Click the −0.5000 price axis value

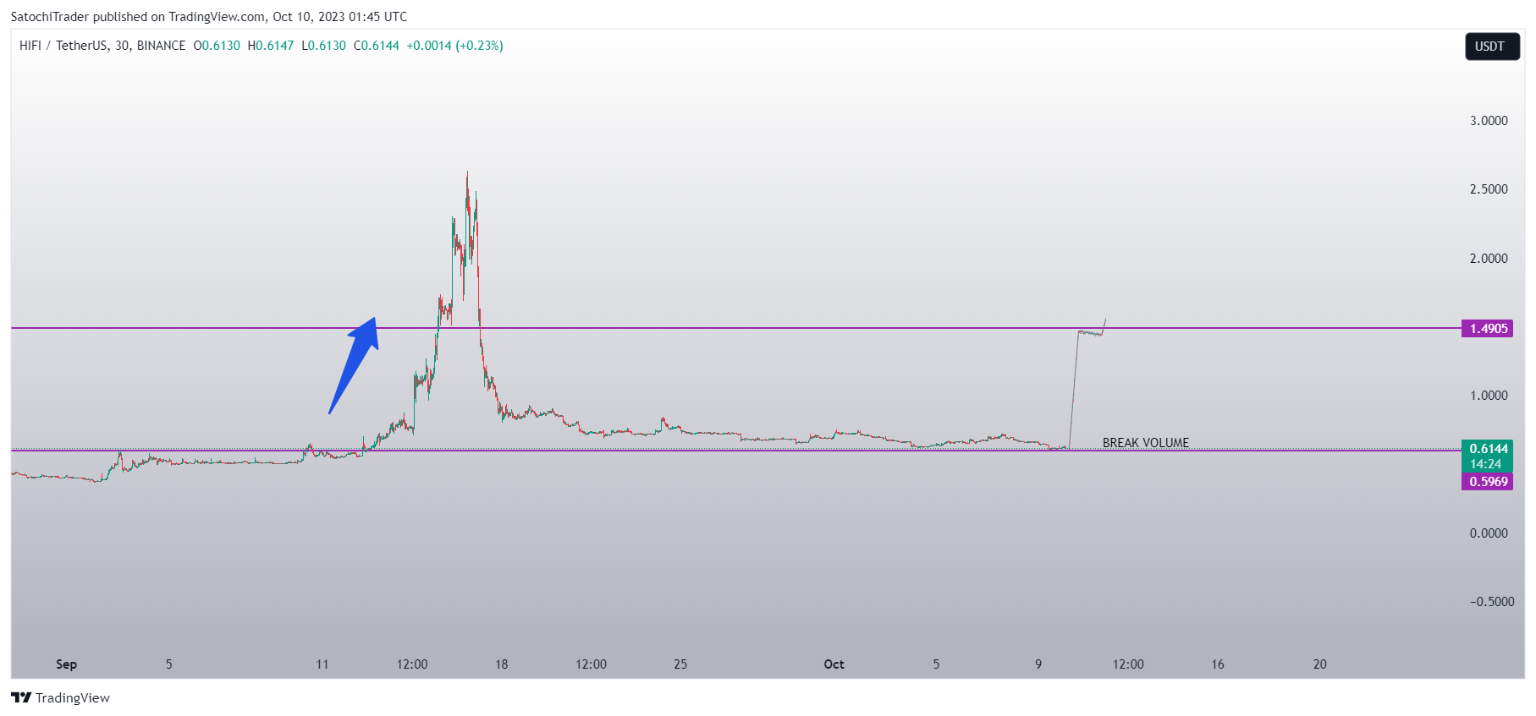(1491, 602)
